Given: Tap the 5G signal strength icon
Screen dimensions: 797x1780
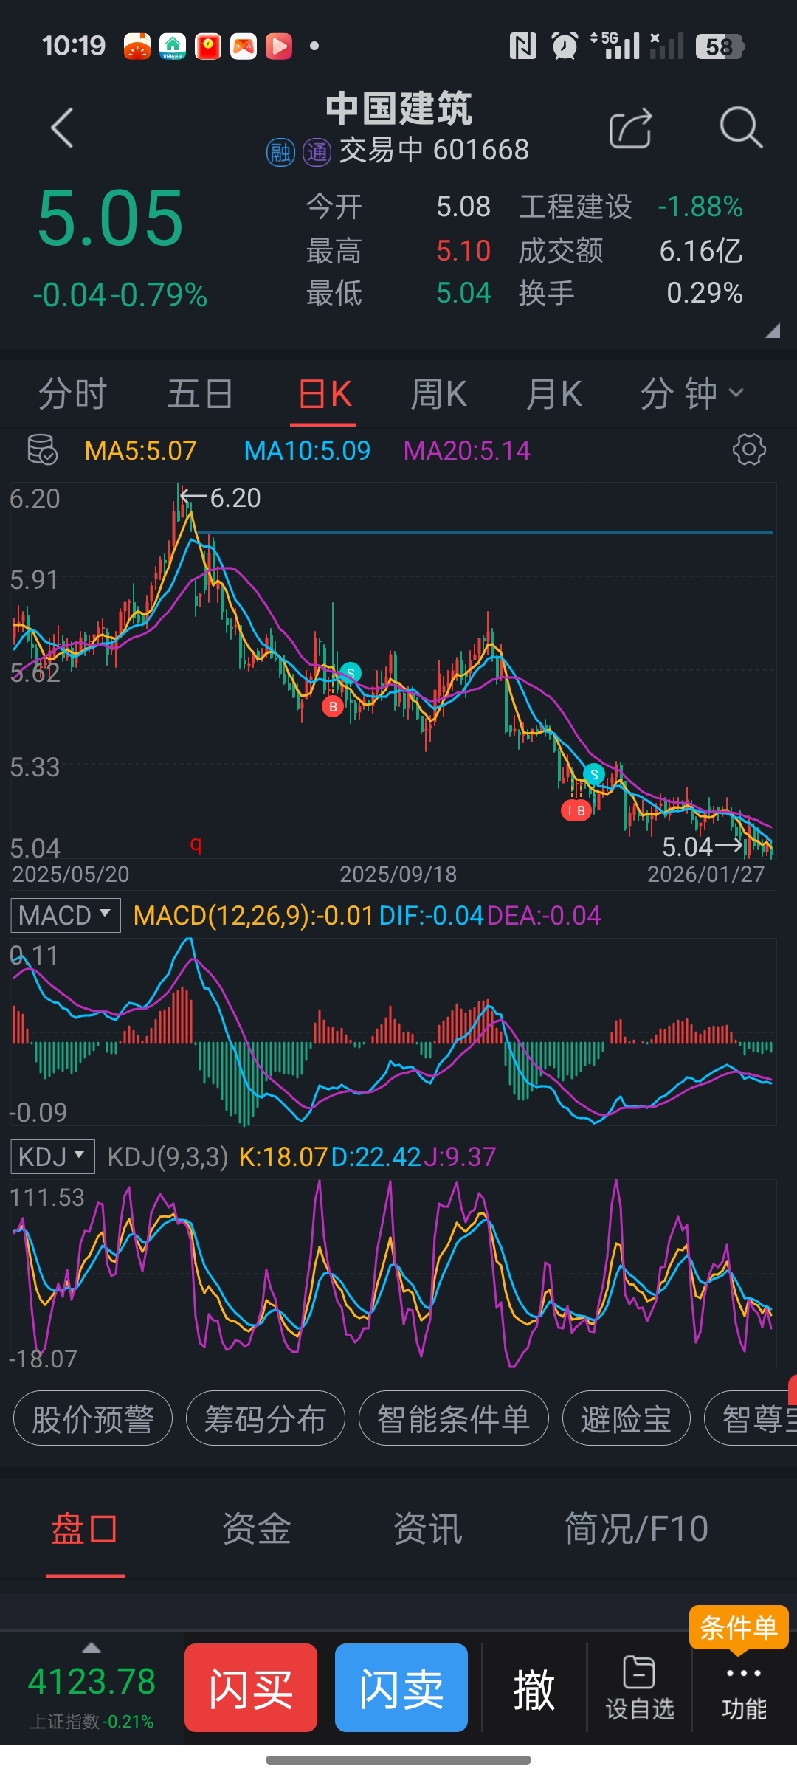Looking at the screenshot, I should (x=615, y=46).
